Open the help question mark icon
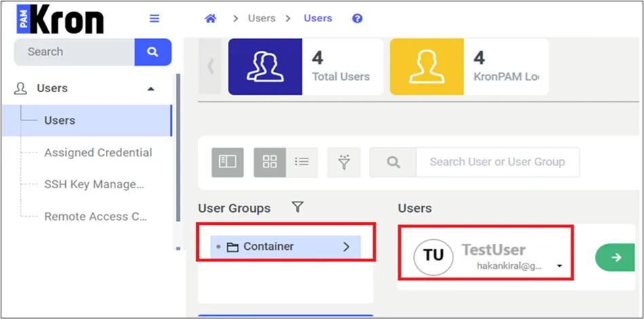 (x=358, y=18)
